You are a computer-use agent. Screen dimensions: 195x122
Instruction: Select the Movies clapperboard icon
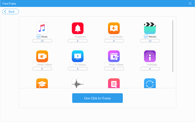click(150, 28)
